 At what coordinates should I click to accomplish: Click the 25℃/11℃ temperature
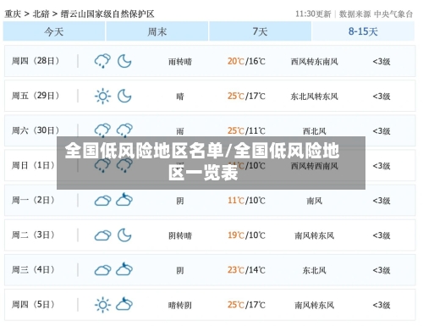(246, 131)
